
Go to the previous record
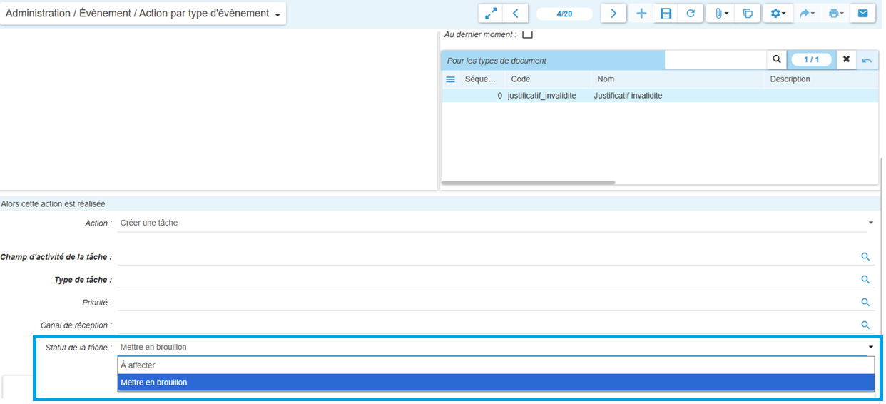click(x=515, y=14)
